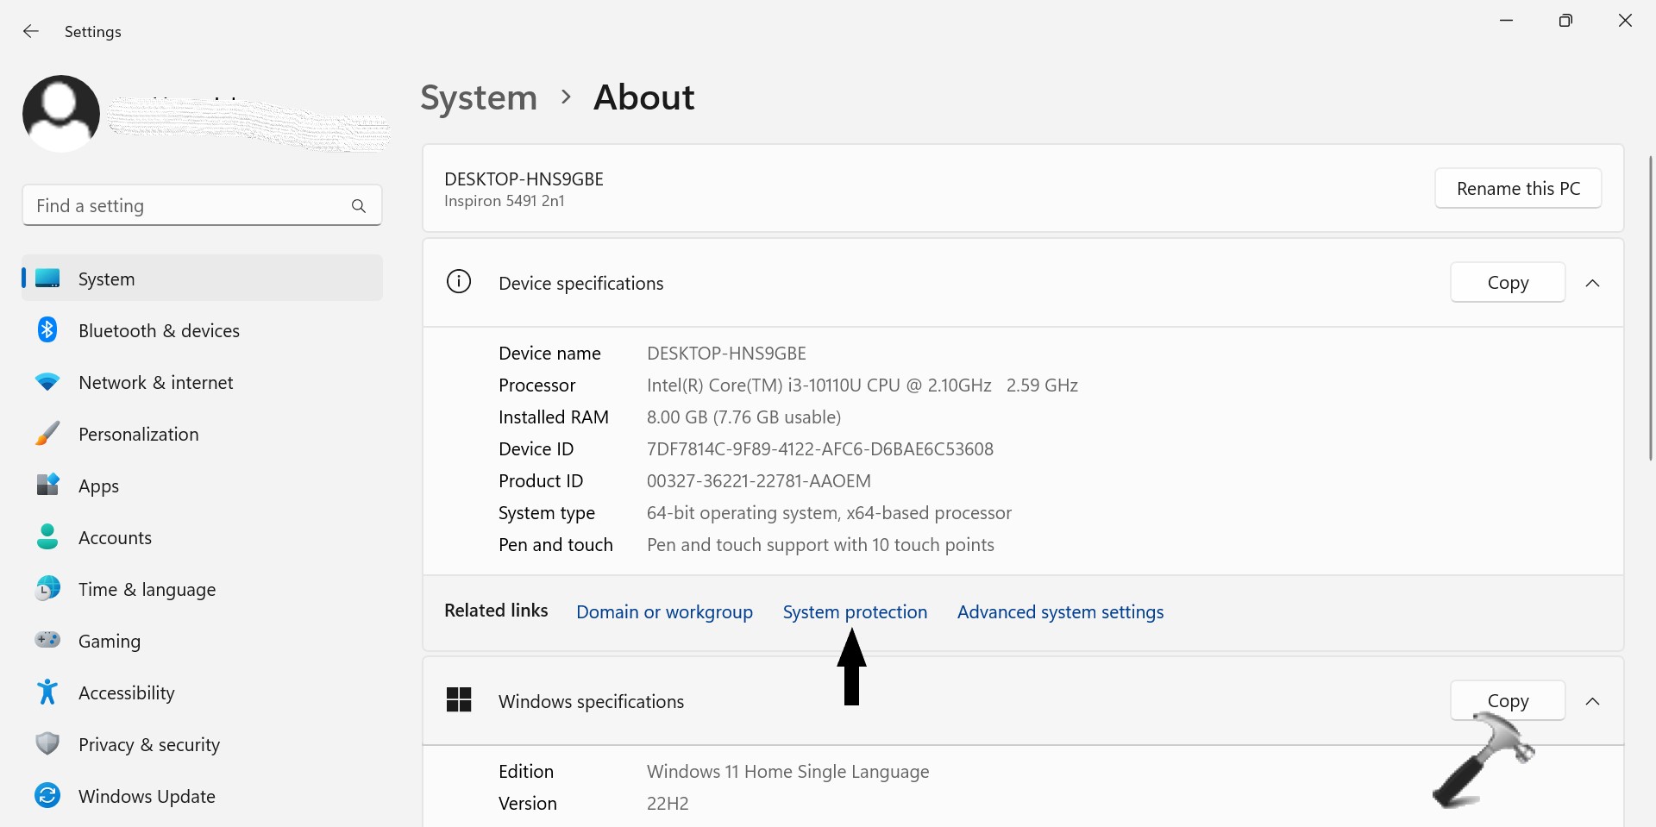
Task: Copy the device specifications
Action: point(1507,283)
